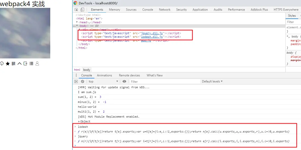Open the 'top' JavaScript context dropdown
This screenshot has height=150, width=301.
click(103, 81)
